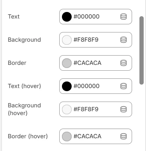Image resolution: width=146 pixels, height=151 pixels.
Task: Click the Text hex value #000000
Action: (x=86, y=17)
